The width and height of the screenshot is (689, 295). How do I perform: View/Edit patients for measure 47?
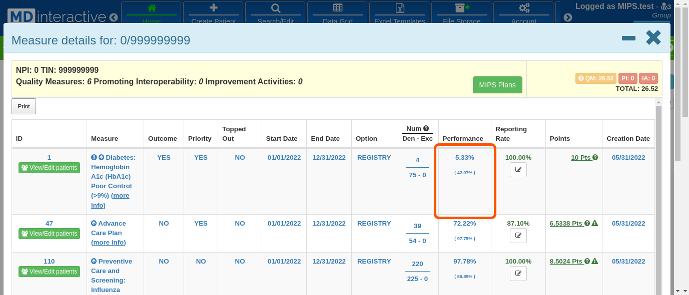point(49,234)
